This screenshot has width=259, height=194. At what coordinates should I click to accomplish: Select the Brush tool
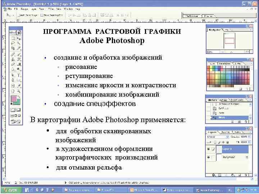(x=19, y=54)
